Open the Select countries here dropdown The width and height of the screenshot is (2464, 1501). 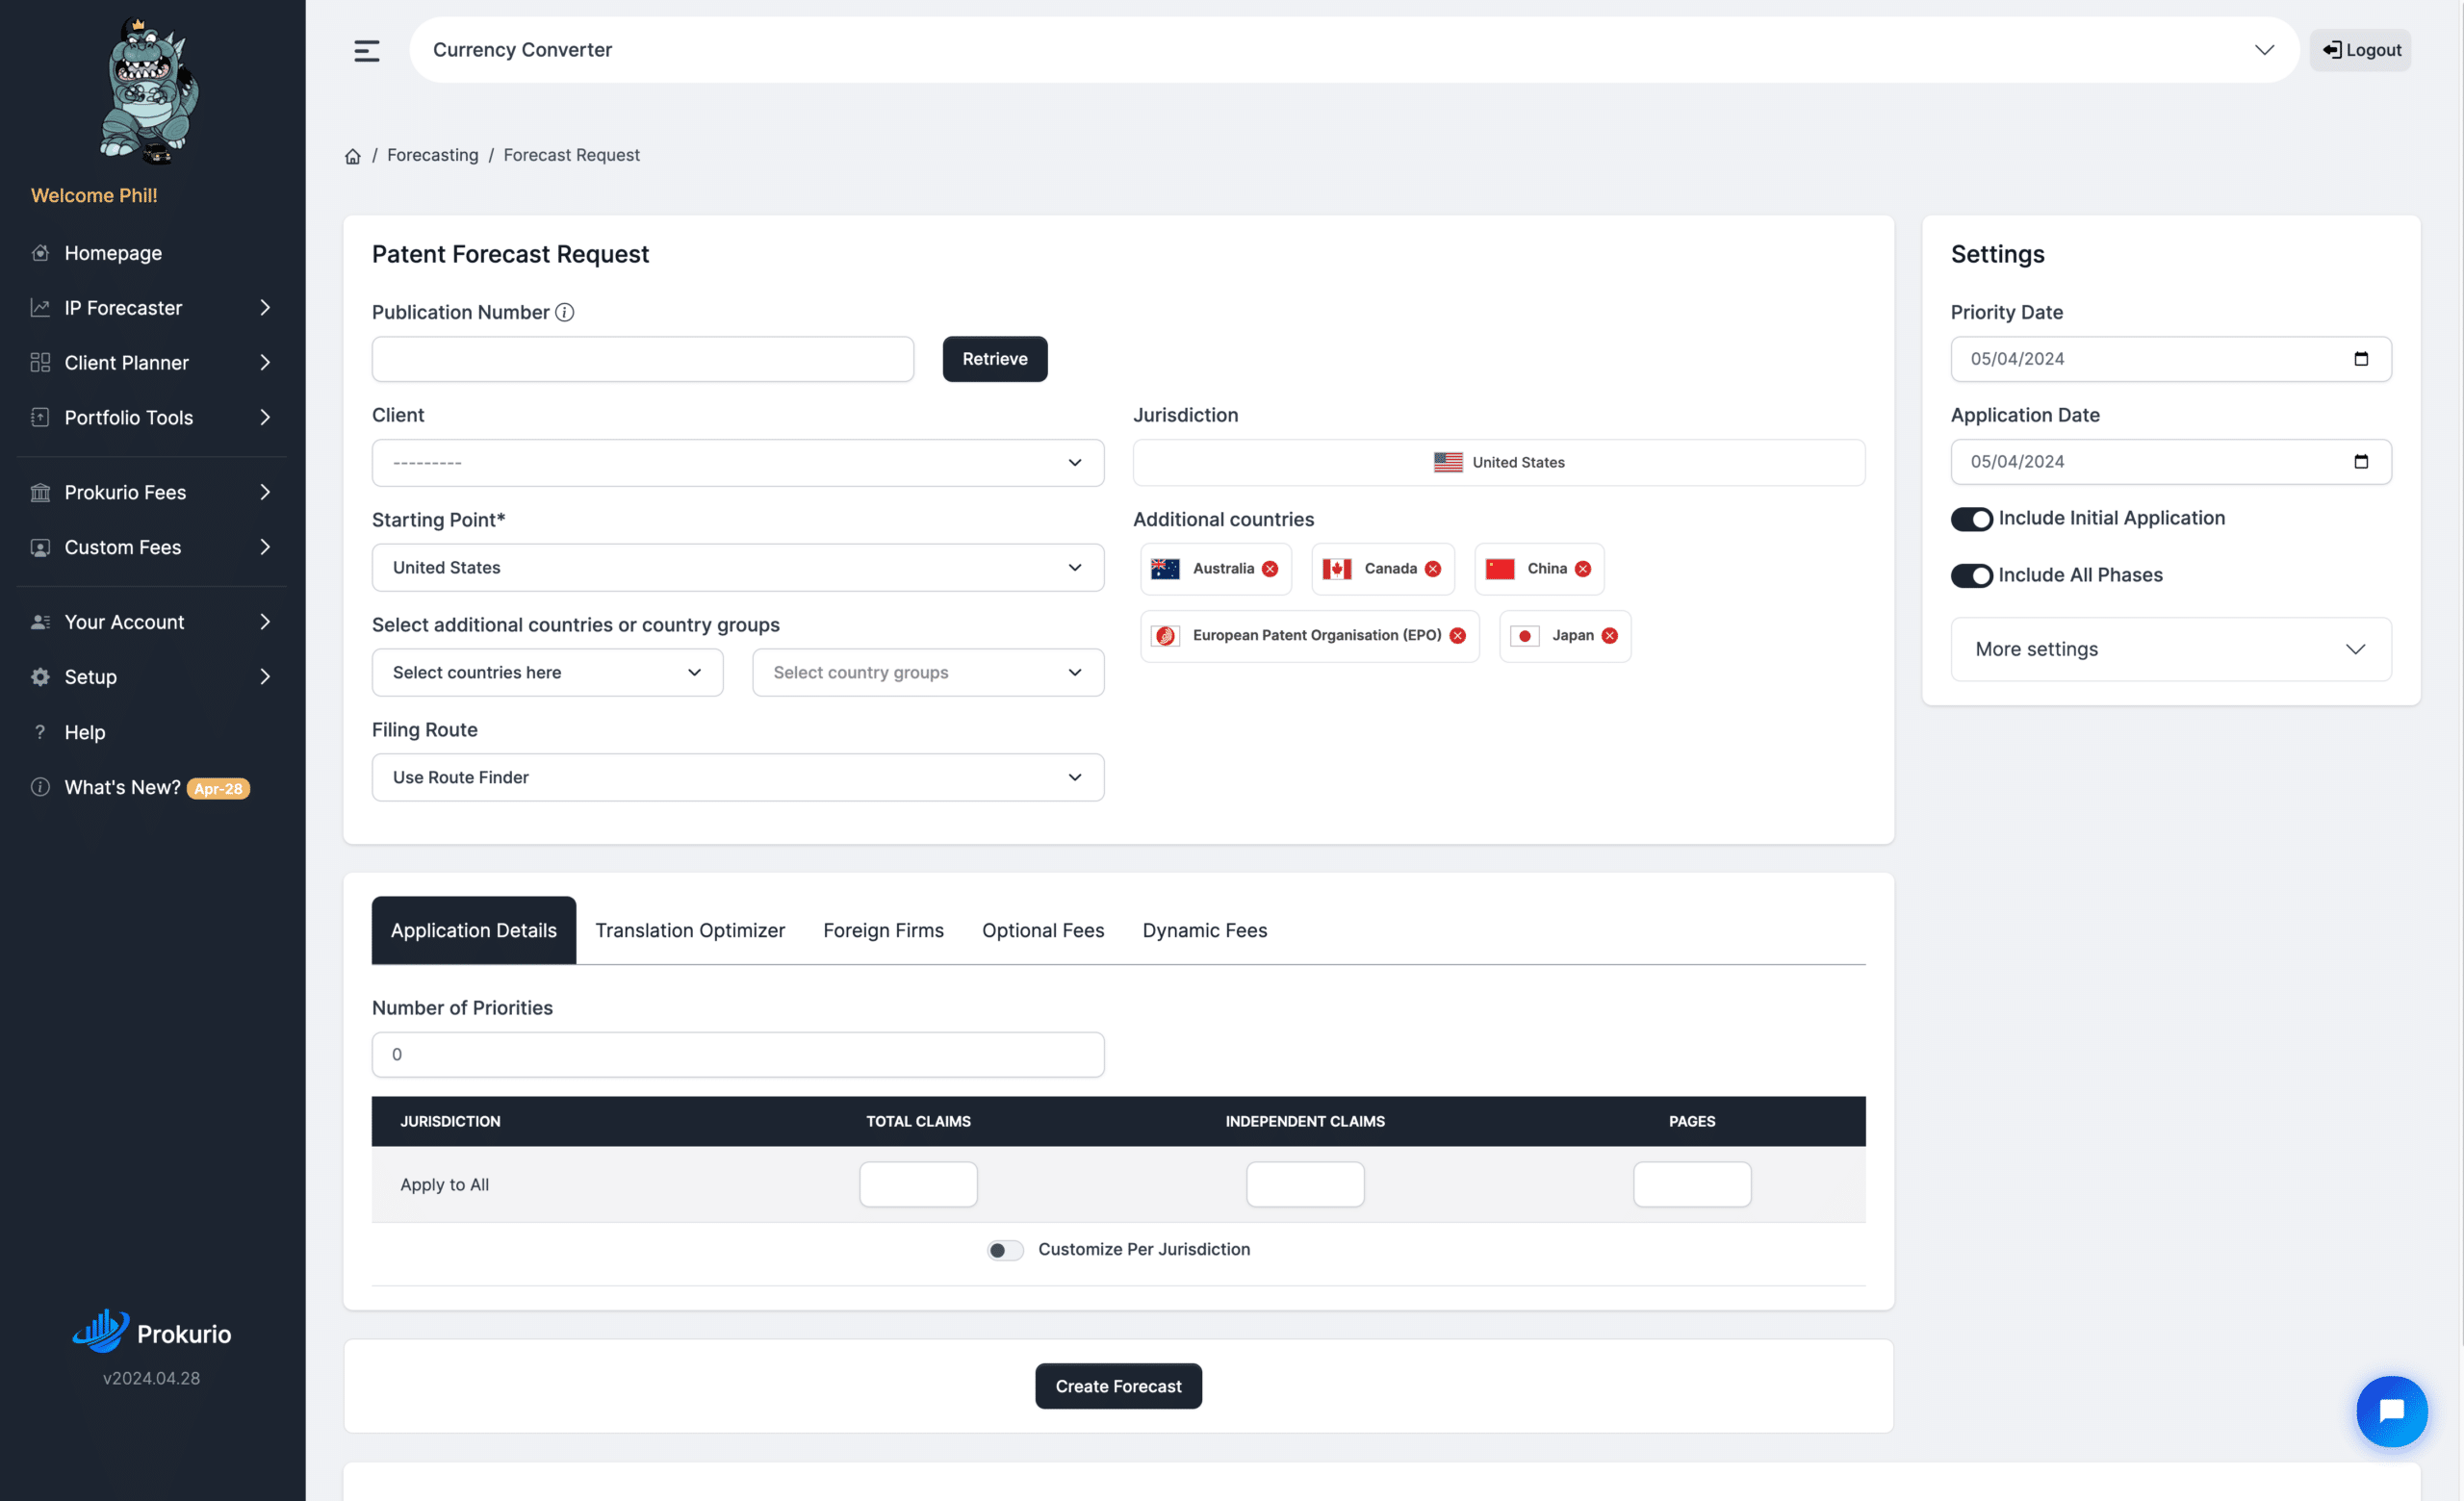click(x=548, y=673)
